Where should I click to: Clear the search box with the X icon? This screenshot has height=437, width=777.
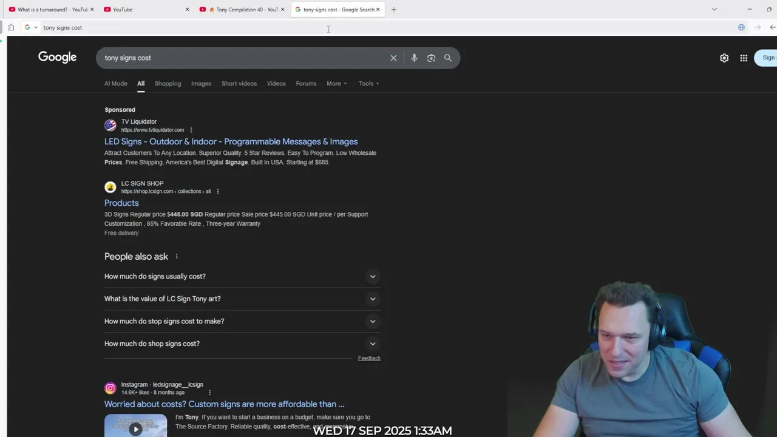tap(393, 58)
